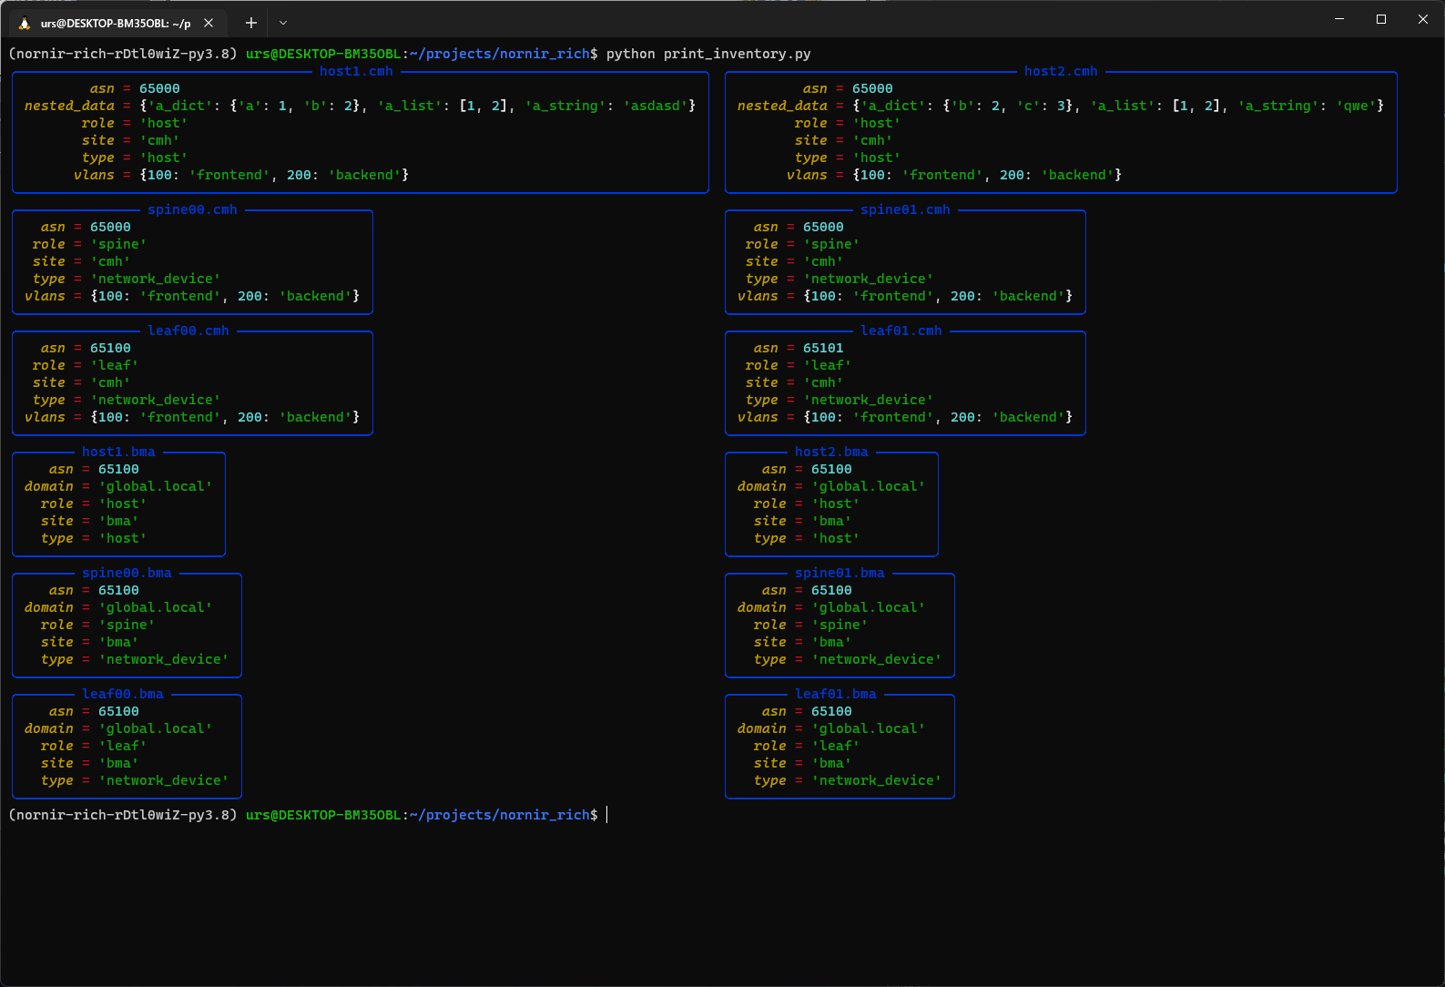Click the 'asdasd' string value in host1.cmh
1445x987 pixels.
(656, 106)
